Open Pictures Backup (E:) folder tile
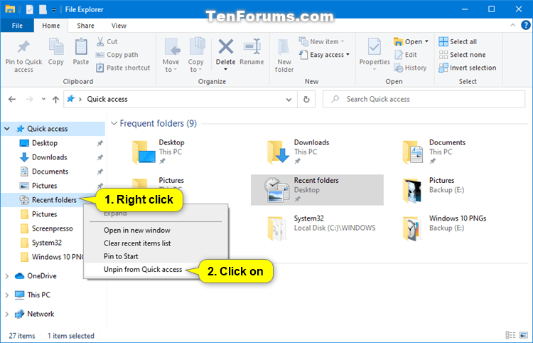The image size is (533, 343). pos(433,190)
